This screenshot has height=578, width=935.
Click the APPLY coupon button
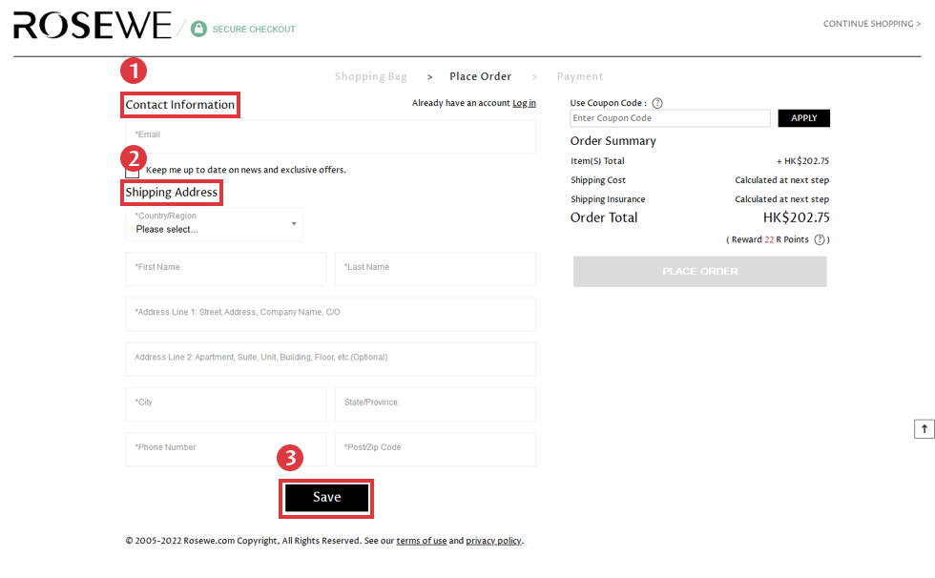[803, 118]
